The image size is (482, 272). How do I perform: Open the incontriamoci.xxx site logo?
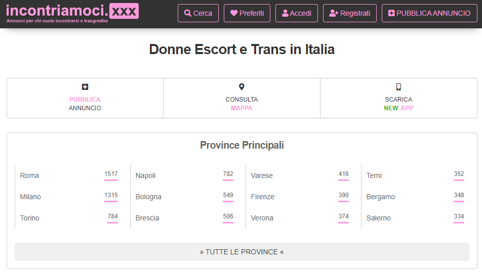click(x=72, y=13)
